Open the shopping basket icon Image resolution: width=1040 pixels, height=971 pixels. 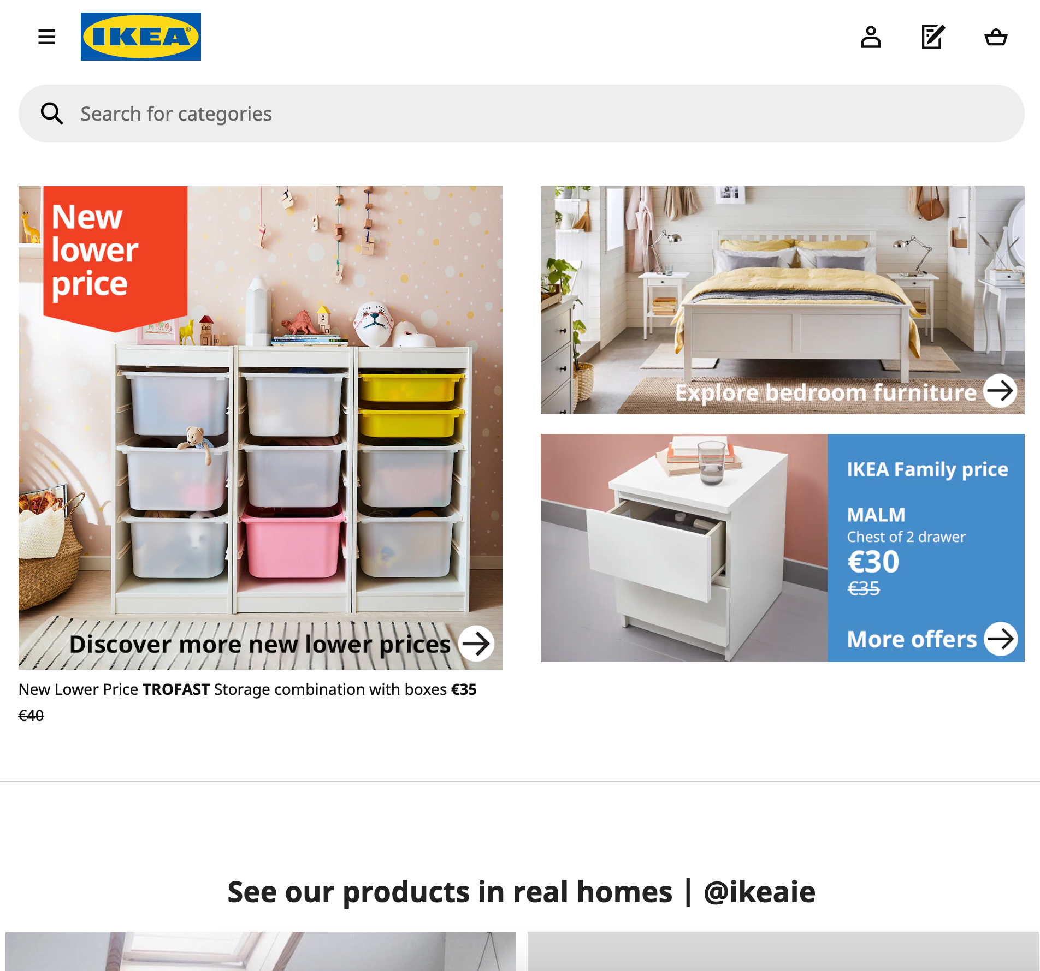[996, 37]
